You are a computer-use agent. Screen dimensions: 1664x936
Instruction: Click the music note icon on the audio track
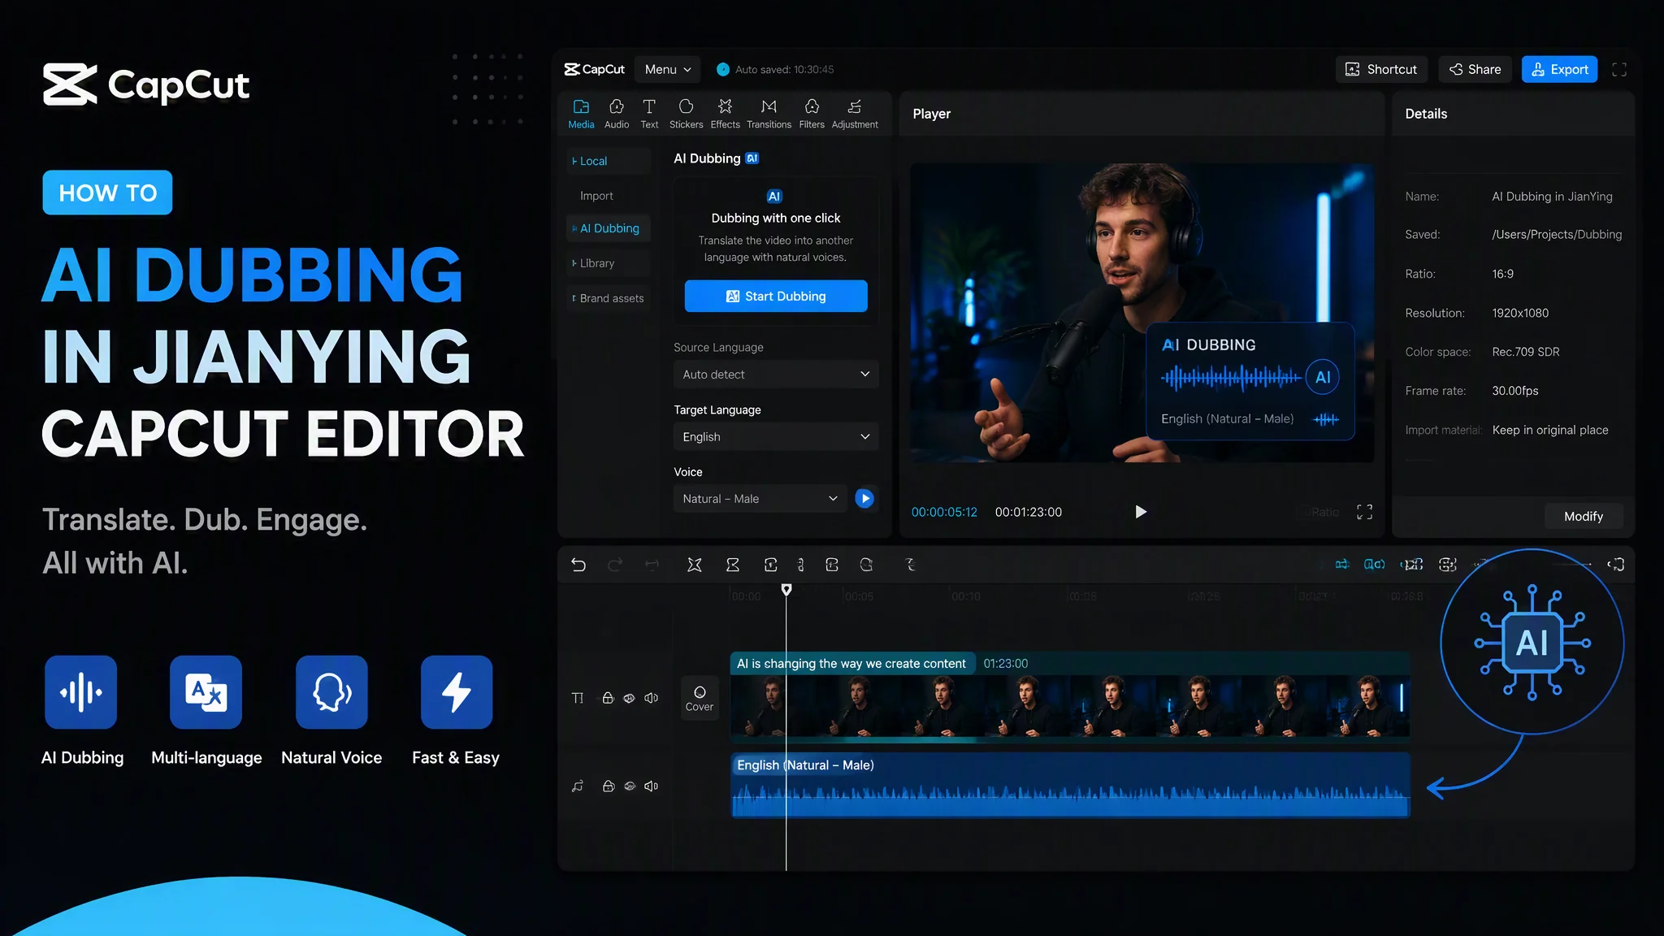pyautogui.click(x=578, y=786)
